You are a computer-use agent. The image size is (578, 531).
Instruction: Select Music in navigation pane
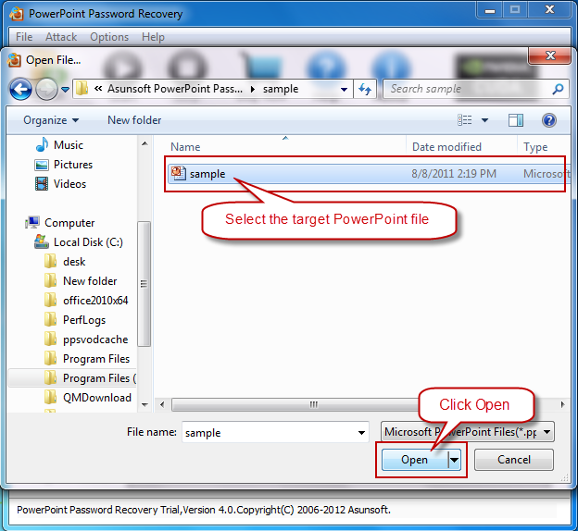[69, 145]
